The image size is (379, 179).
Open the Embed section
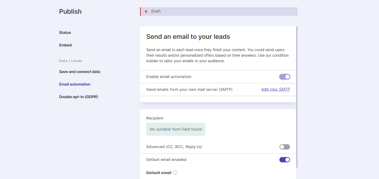pyautogui.click(x=65, y=45)
